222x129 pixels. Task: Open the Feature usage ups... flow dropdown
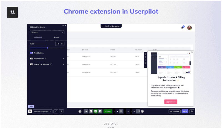click(42, 111)
